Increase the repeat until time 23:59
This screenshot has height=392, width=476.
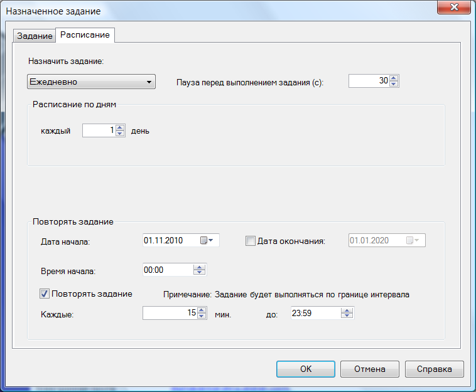348,309
